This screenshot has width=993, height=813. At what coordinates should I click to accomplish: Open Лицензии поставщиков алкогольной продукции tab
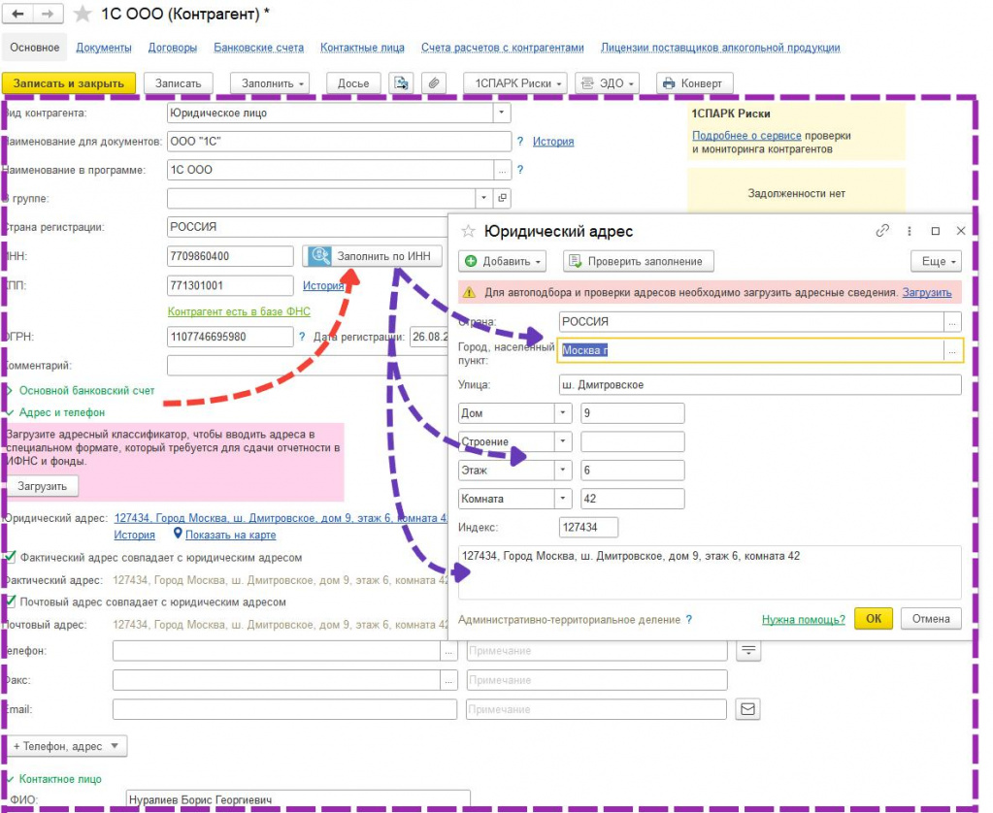tap(720, 48)
